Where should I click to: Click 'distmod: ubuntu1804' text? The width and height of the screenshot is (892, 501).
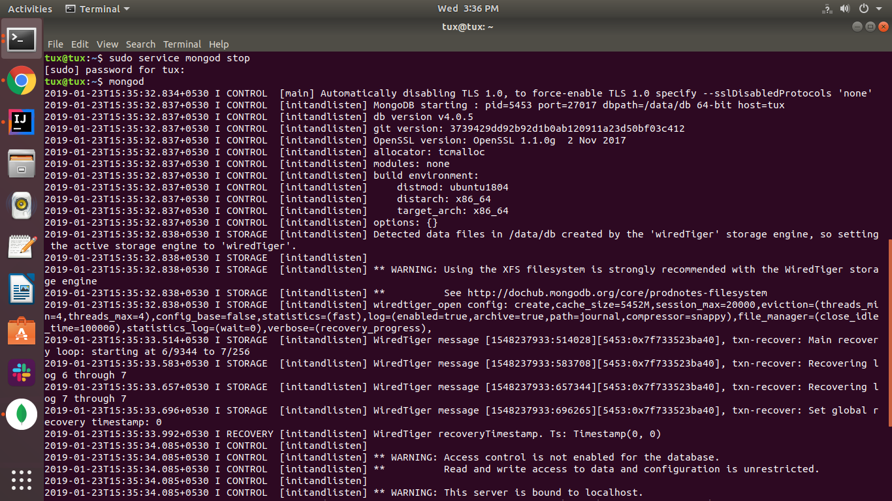pyautogui.click(x=452, y=187)
